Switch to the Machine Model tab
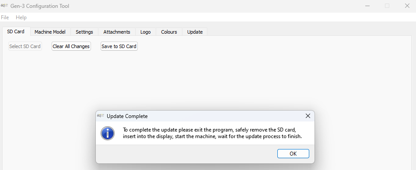Image resolution: width=416 pixels, height=170 pixels. tap(50, 32)
